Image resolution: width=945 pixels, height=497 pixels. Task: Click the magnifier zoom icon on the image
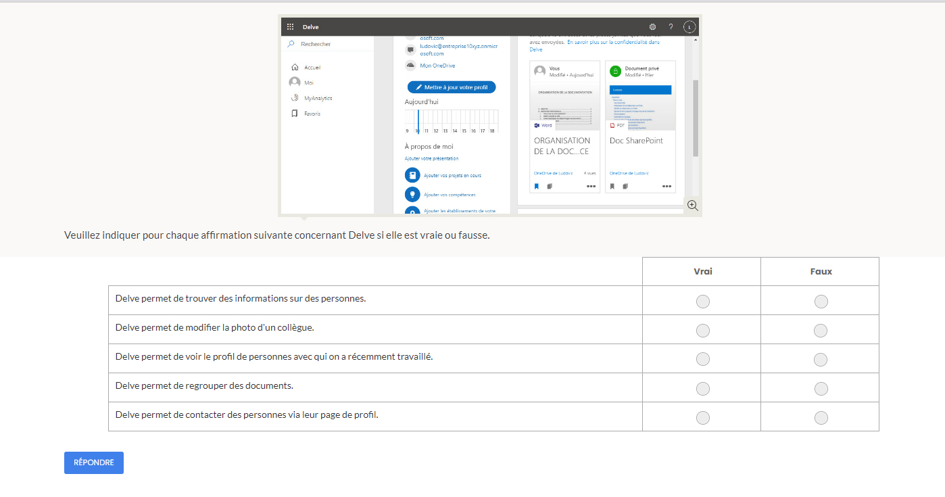tap(692, 206)
